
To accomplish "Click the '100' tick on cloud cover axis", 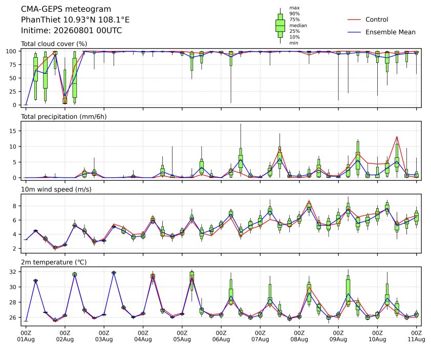I will point(12,51).
